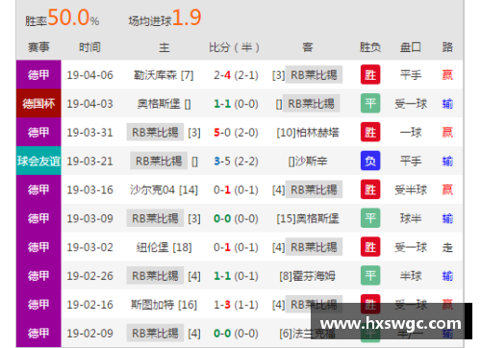481x348 pixels.
Task: Click the 比分（半） column header
Action: click(x=234, y=47)
